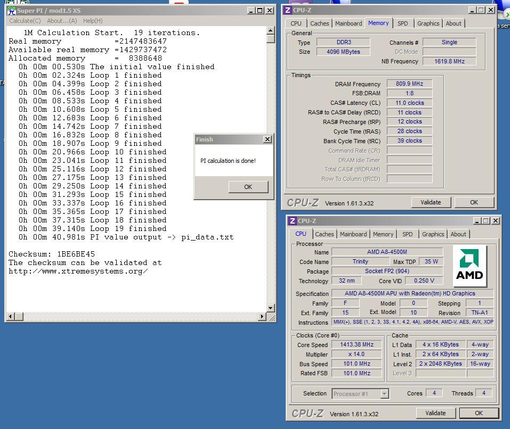Click the memory Size 4096 MBytes field
510x429 pixels.
(344, 52)
